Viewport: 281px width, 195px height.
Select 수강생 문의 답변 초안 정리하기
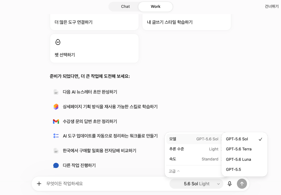pos(90,122)
